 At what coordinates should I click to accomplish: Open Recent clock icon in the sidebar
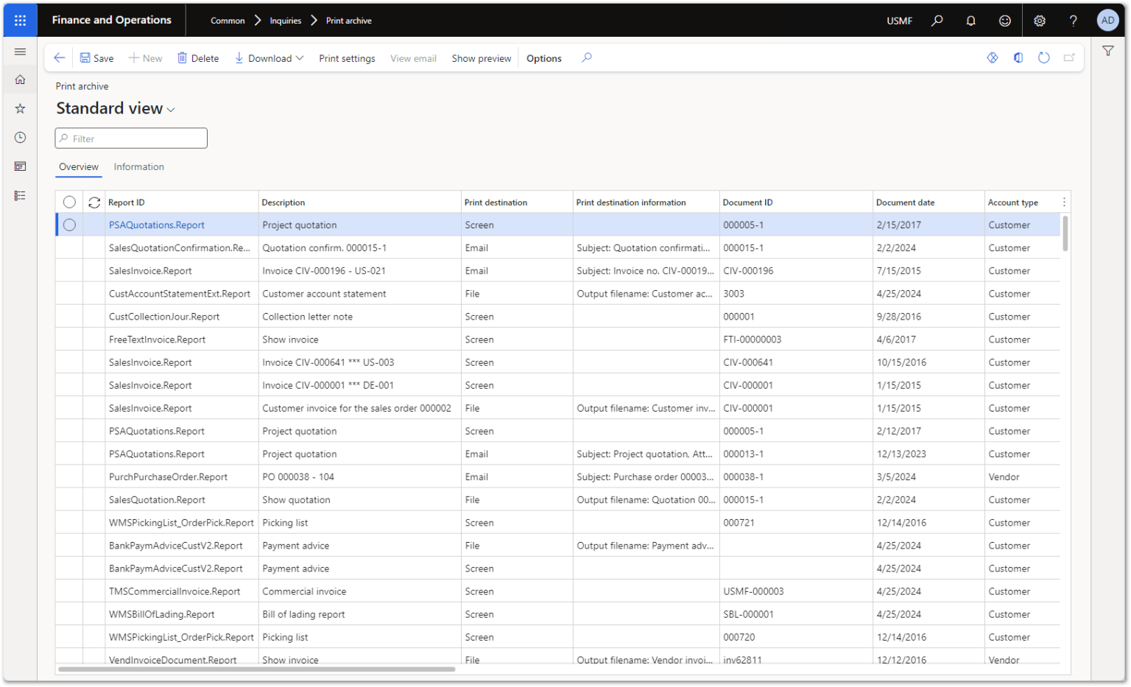(20, 138)
